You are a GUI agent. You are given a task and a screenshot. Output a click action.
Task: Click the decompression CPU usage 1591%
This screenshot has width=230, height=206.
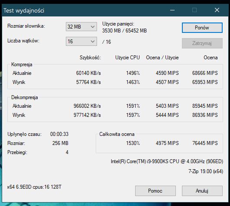pos(133,106)
